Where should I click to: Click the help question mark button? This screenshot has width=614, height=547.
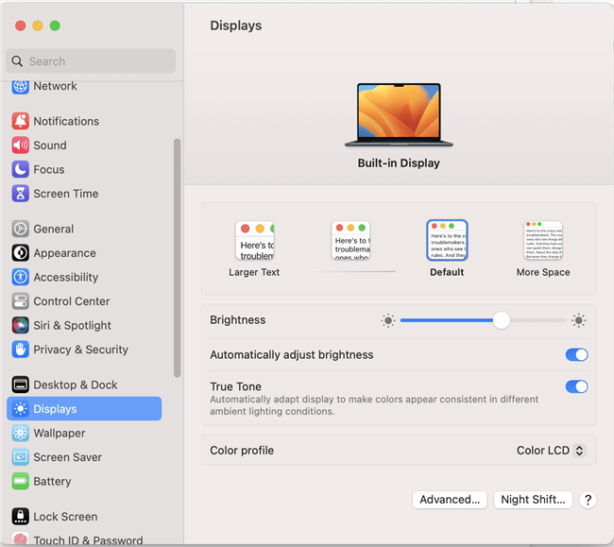(587, 500)
